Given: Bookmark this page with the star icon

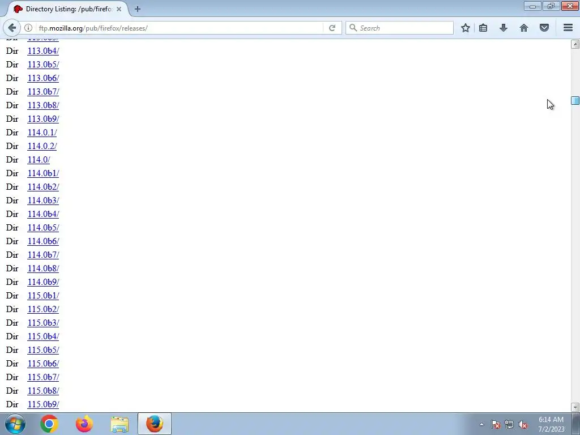Looking at the screenshot, I should (x=466, y=28).
